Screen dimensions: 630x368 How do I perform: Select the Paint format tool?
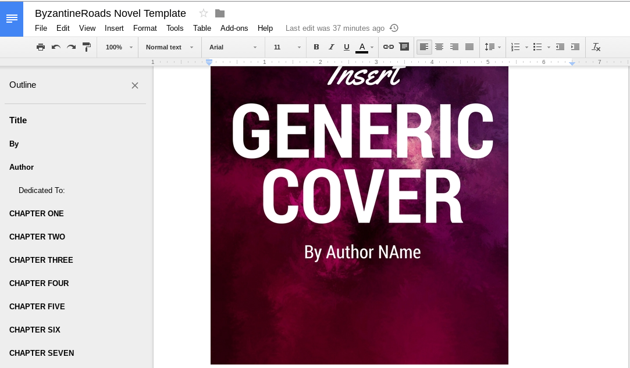point(86,47)
